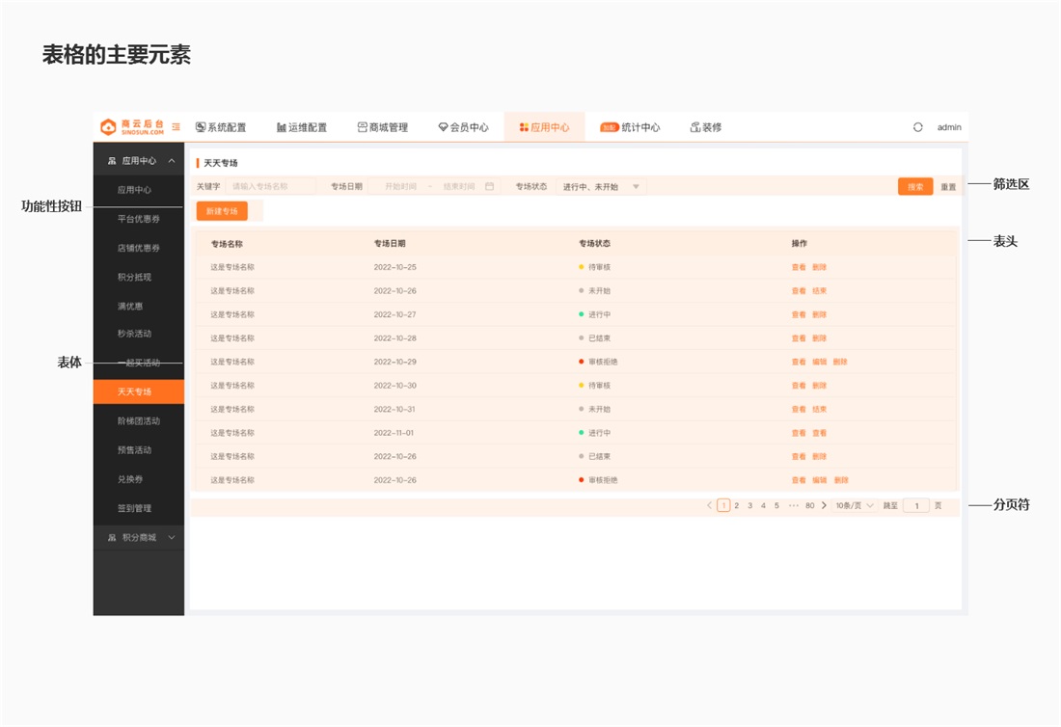Go to page 5 in pagination
1061x727 pixels.
[x=776, y=505]
